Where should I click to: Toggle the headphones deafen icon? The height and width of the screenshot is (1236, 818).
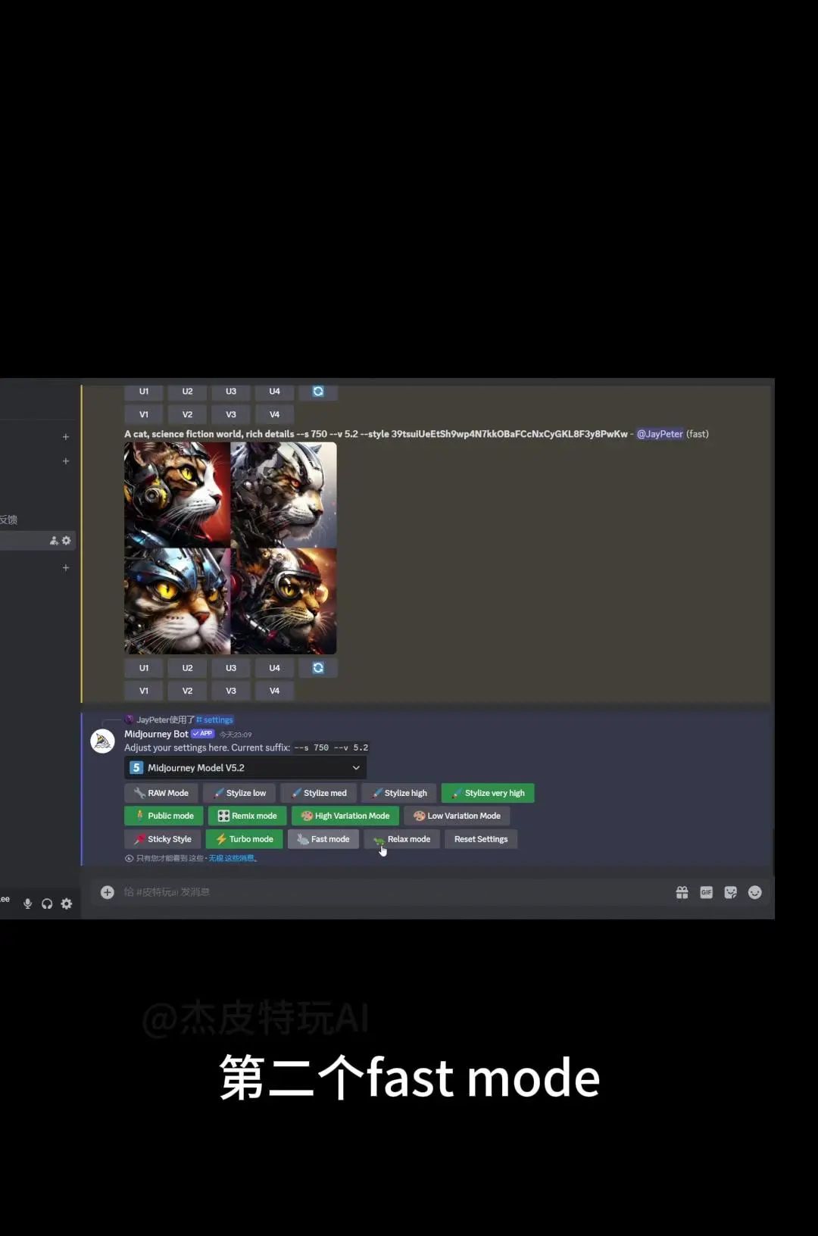coord(47,904)
